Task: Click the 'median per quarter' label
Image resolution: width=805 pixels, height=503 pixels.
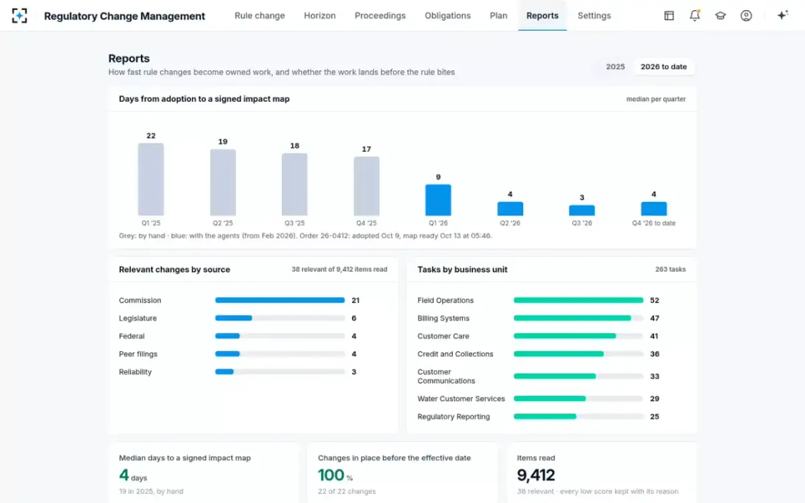Action: [656, 99]
